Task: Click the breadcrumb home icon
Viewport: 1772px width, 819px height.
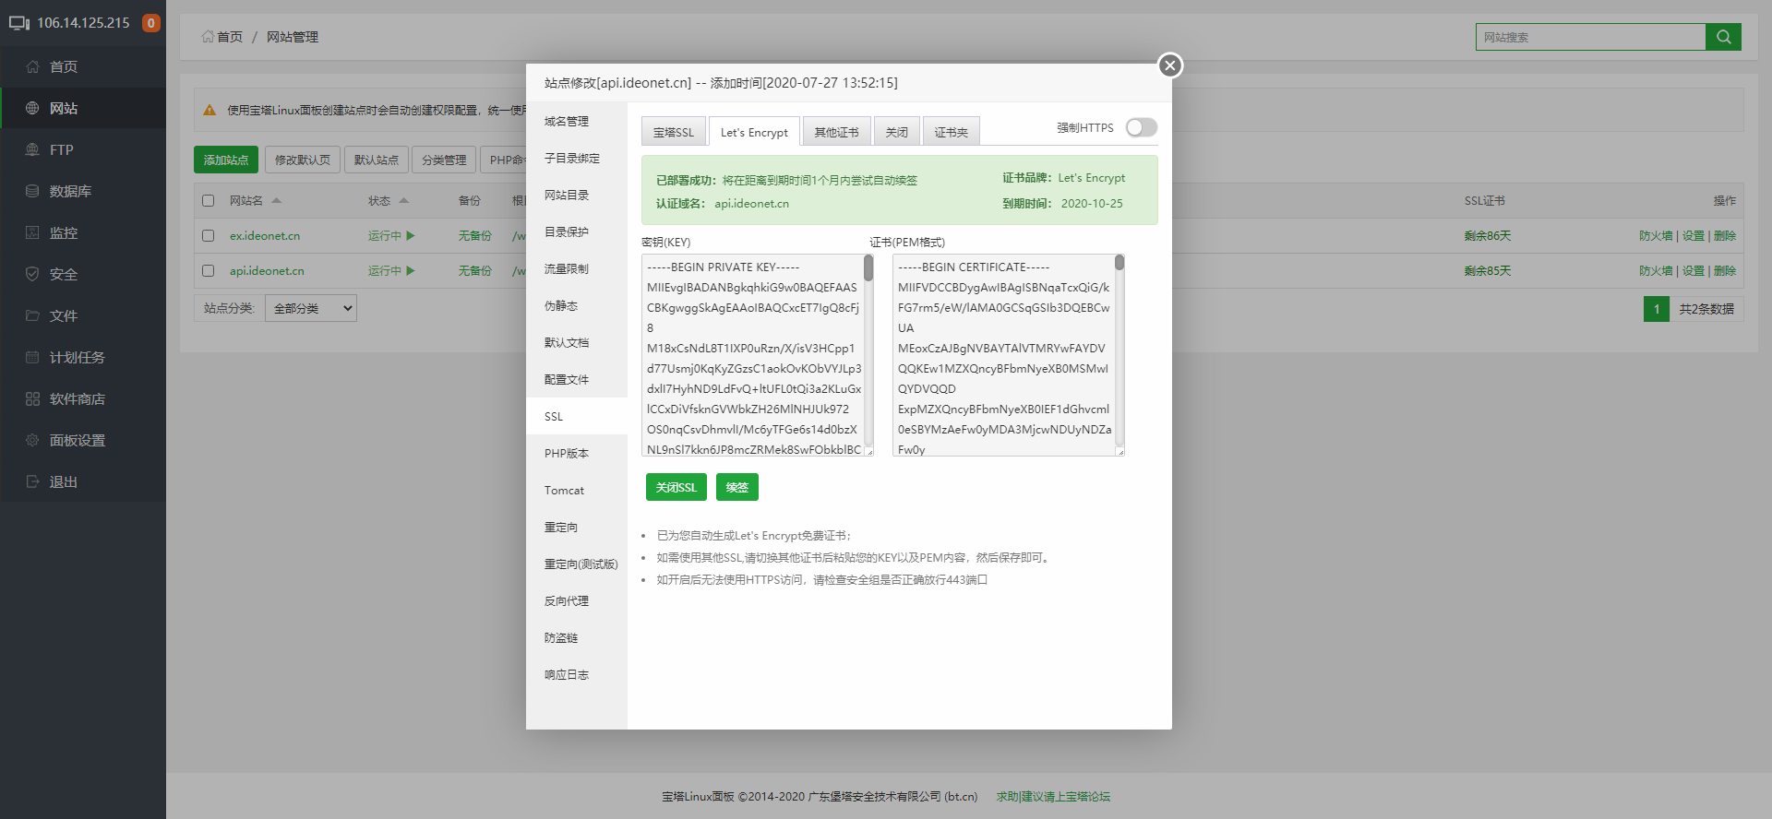Action: (x=208, y=37)
